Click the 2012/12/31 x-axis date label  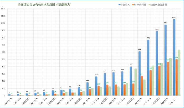(95, 101)
